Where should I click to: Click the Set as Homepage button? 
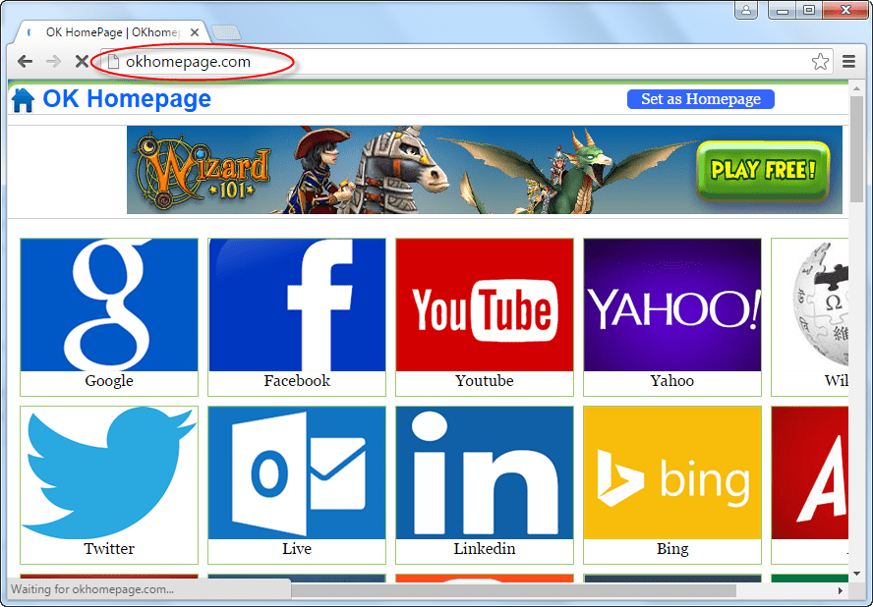pyautogui.click(x=700, y=99)
